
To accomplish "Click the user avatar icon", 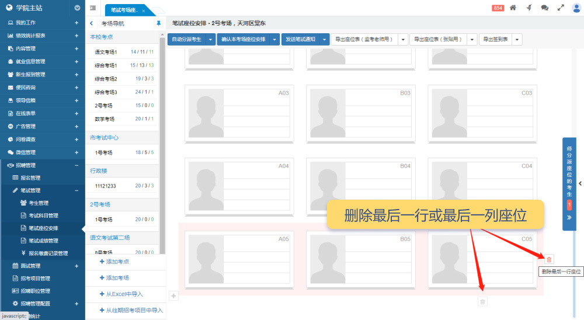I will (576, 8).
